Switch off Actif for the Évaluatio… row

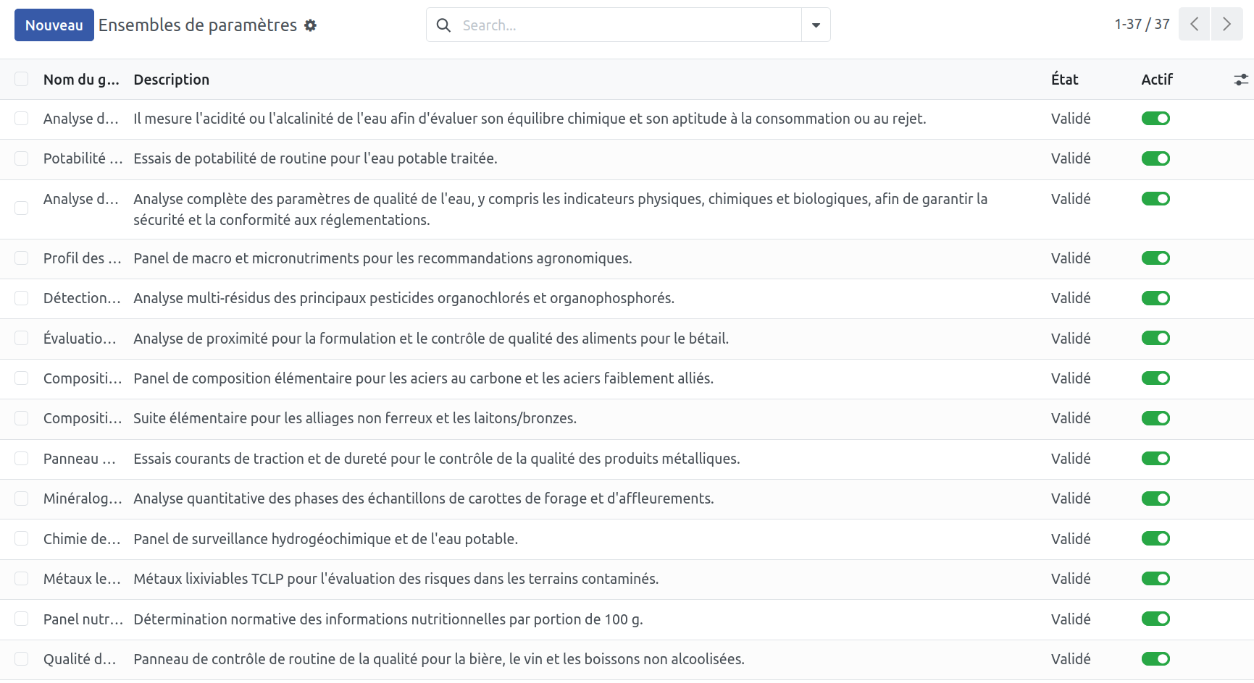1155,338
